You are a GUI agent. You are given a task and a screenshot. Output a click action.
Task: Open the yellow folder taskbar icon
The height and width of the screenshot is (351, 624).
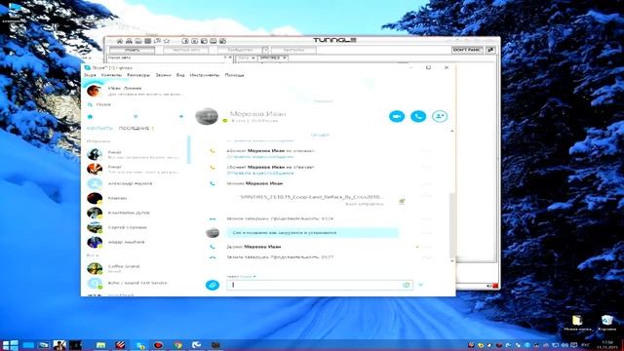(100, 345)
